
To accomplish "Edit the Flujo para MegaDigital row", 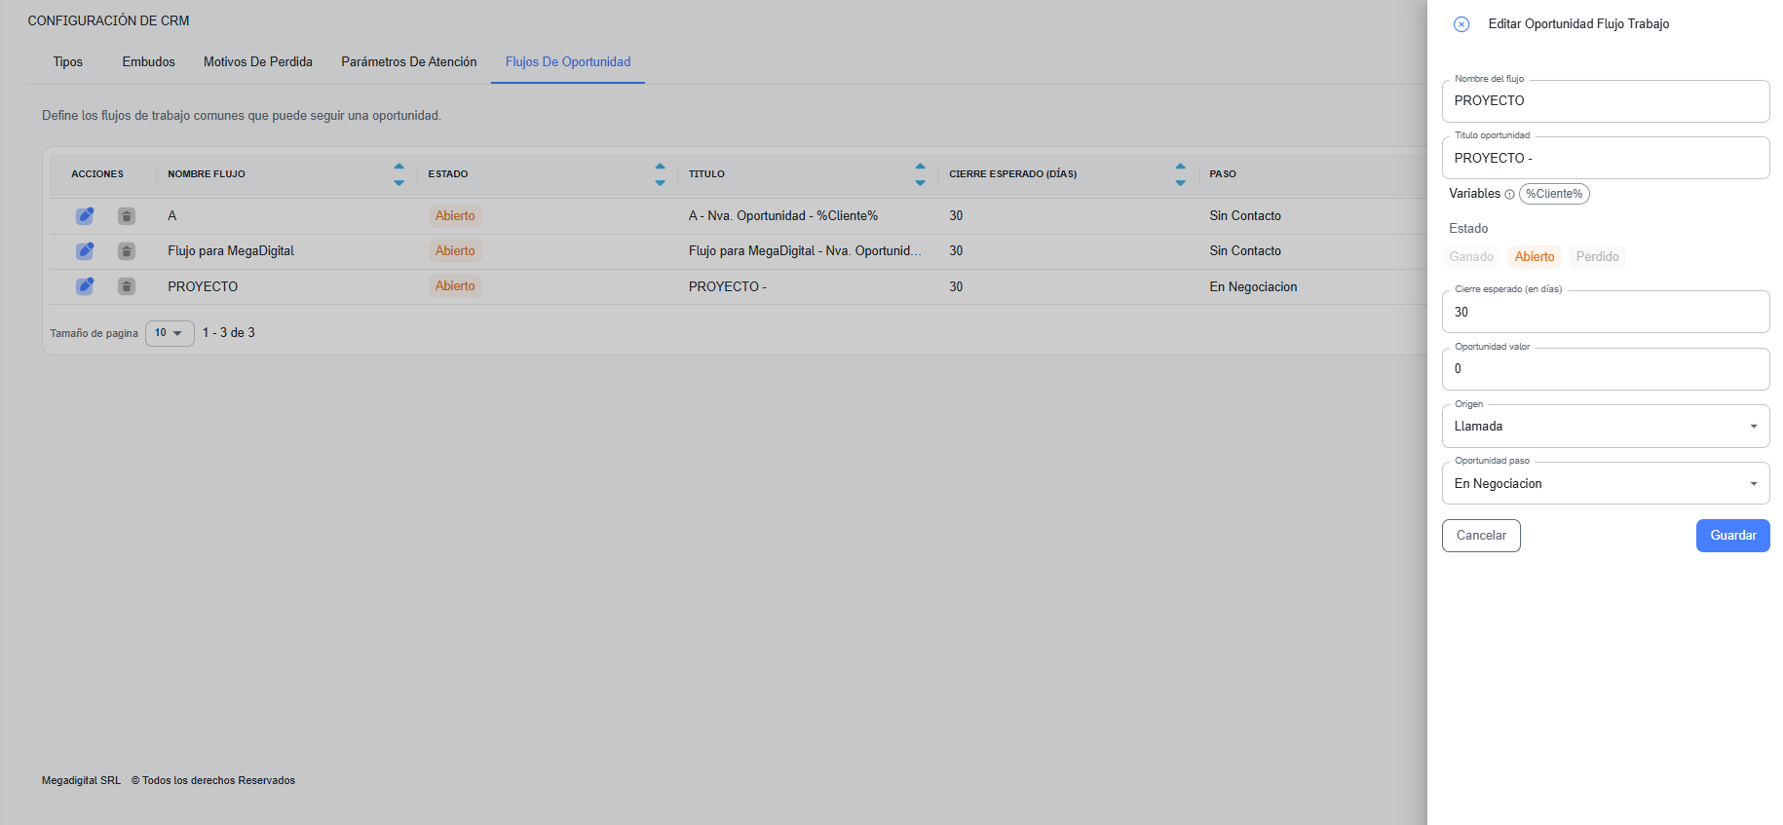I will (x=85, y=251).
